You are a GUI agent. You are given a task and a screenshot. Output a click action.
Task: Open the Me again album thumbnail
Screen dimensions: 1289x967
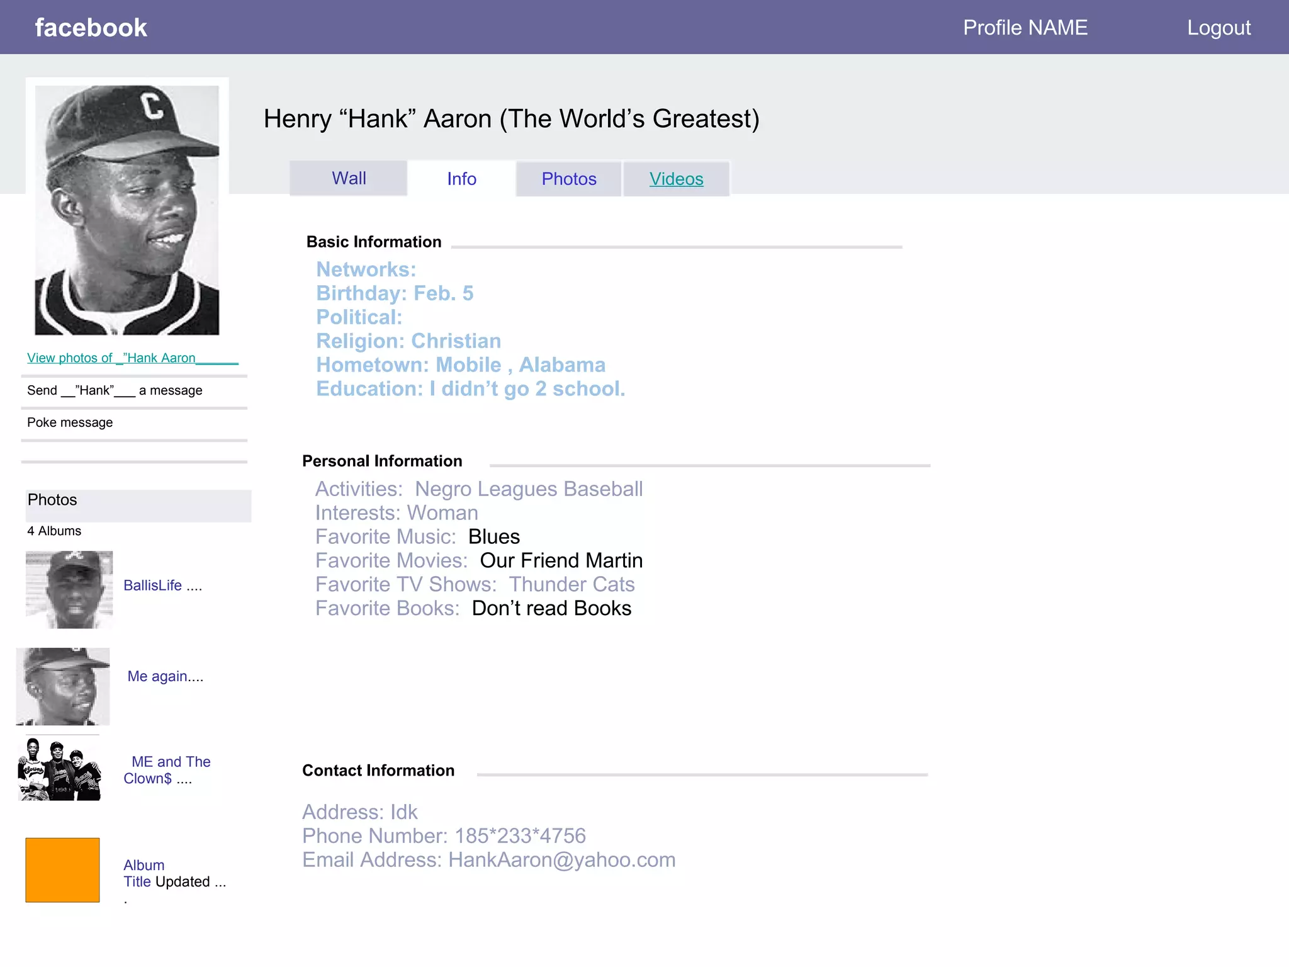click(63, 686)
